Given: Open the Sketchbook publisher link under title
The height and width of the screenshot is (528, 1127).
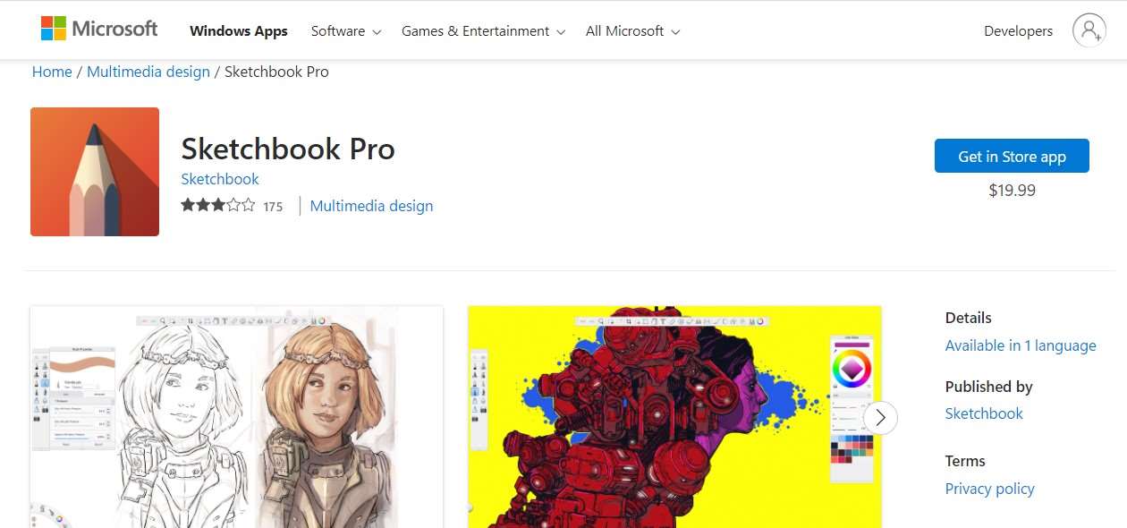Looking at the screenshot, I should tap(220, 179).
